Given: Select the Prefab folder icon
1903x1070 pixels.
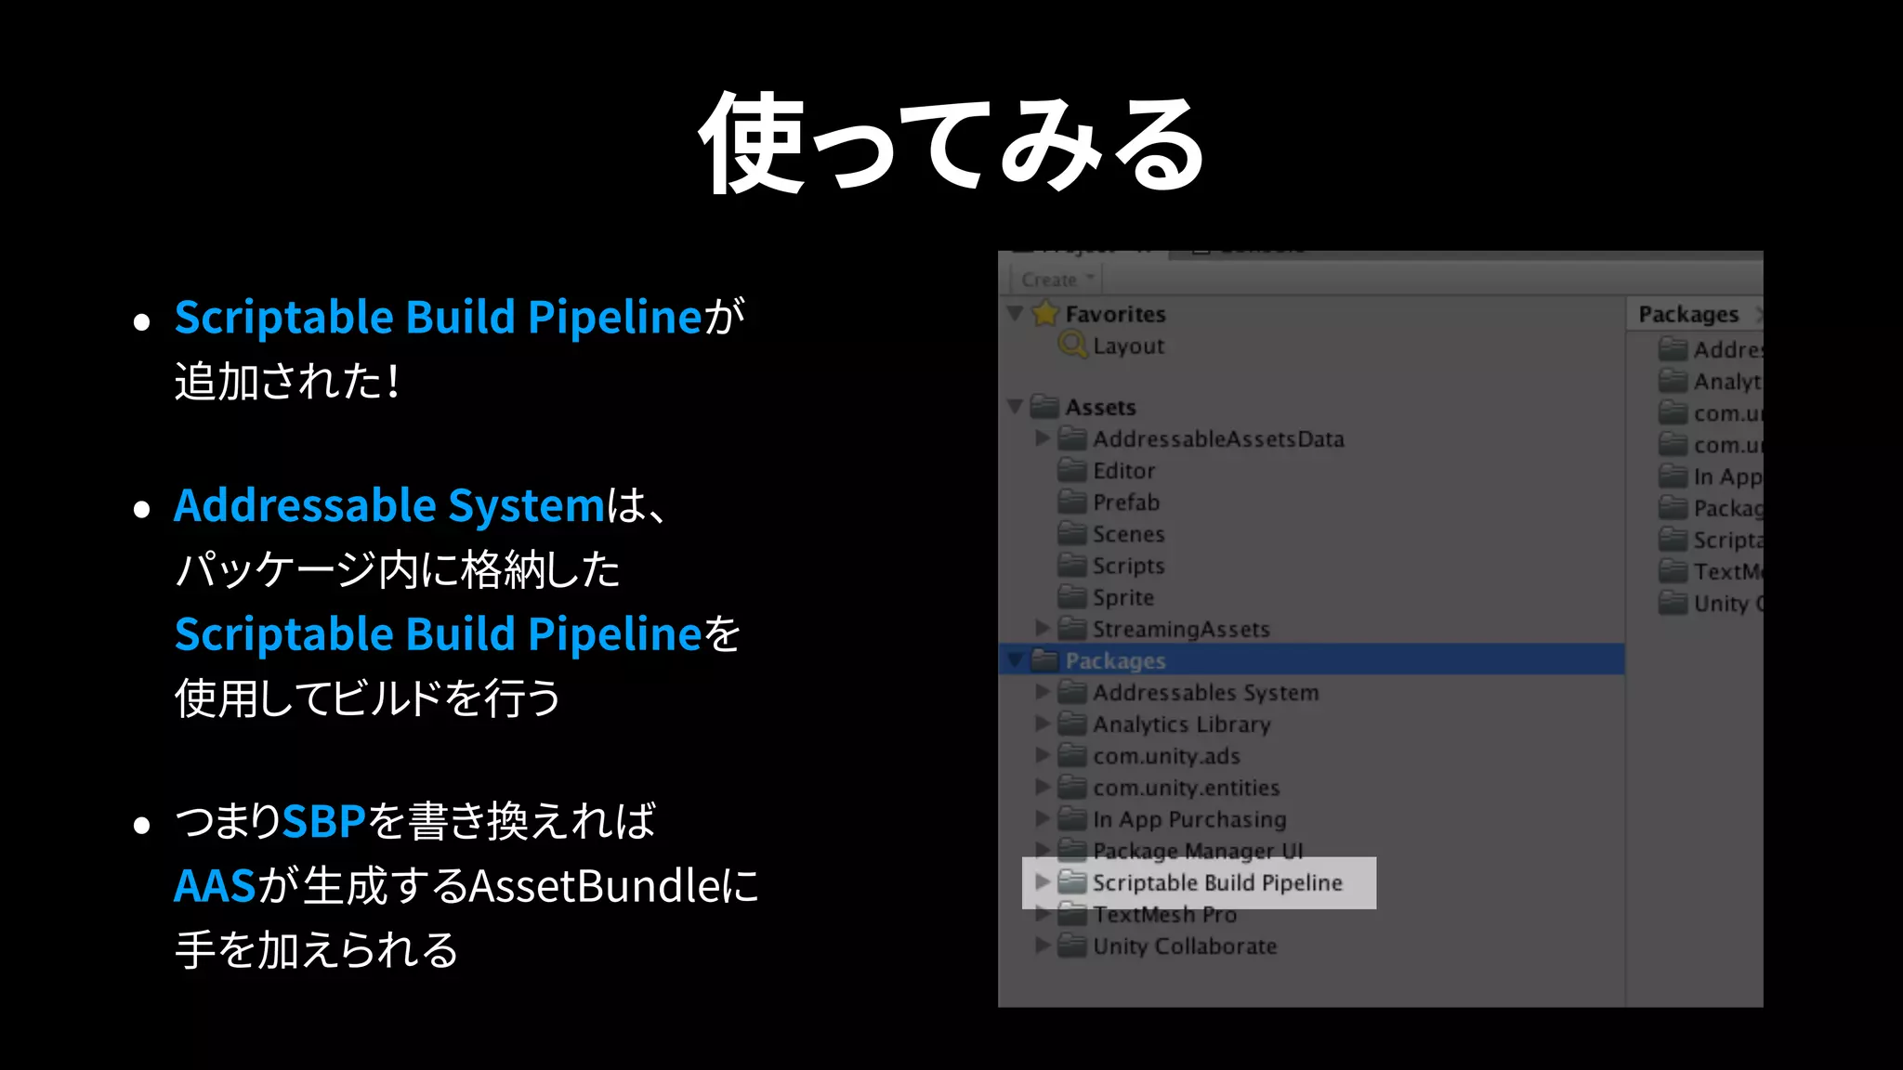Looking at the screenshot, I should click(x=1072, y=502).
